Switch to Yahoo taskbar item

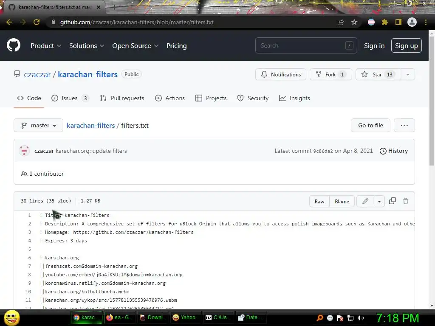[x=186, y=318]
